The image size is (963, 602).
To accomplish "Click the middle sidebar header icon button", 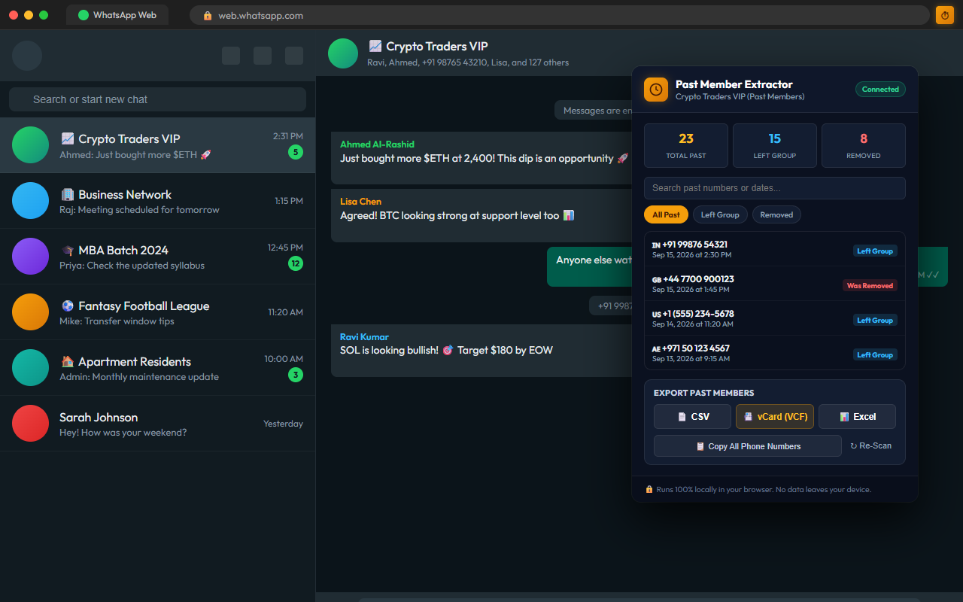I will click(x=263, y=56).
